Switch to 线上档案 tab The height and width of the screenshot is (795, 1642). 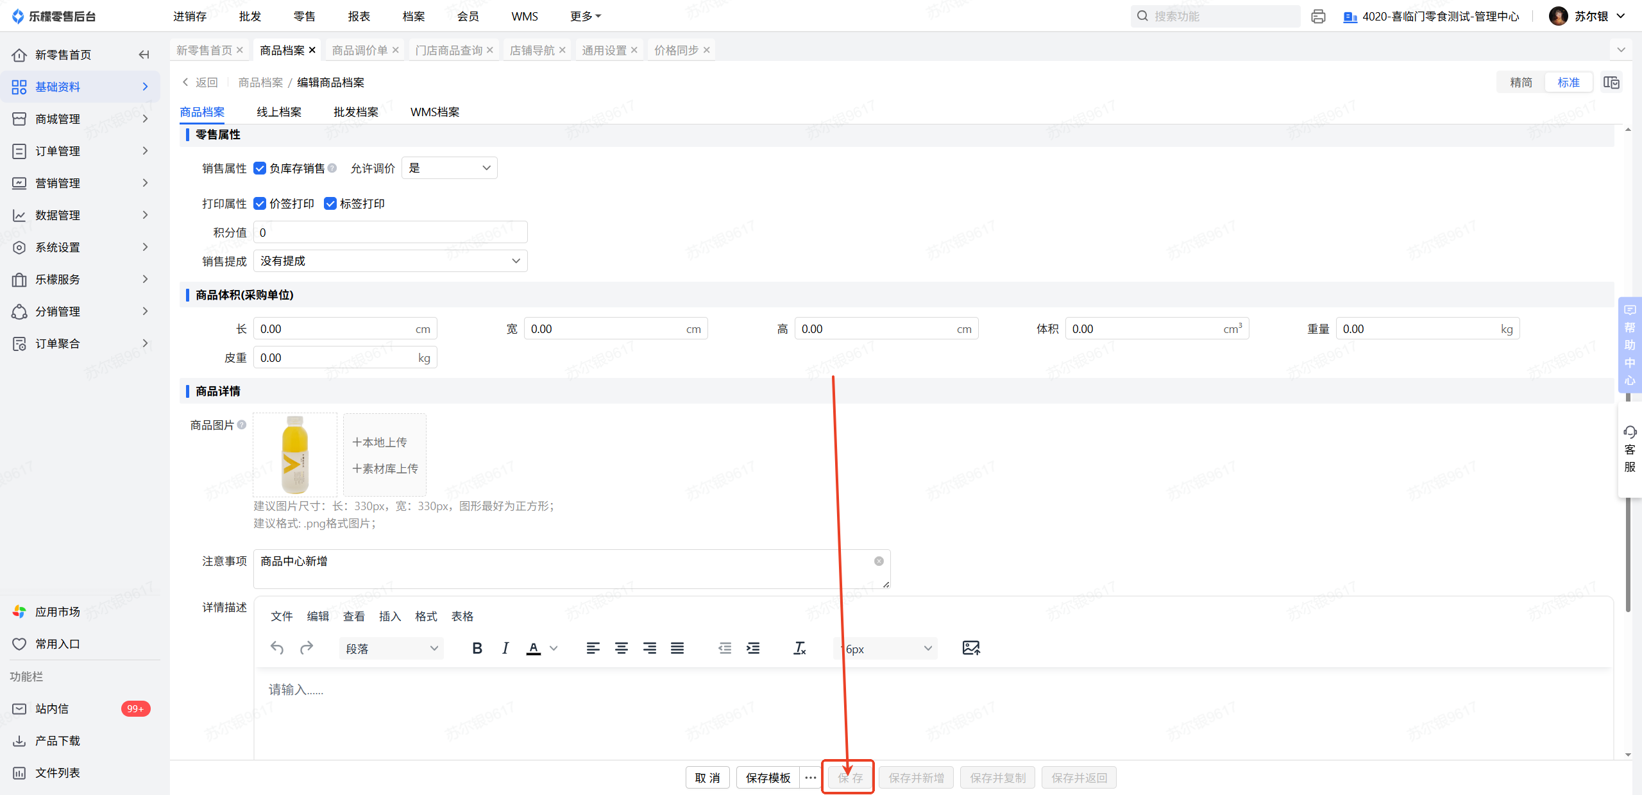pyautogui.click(x=279, y=112)
